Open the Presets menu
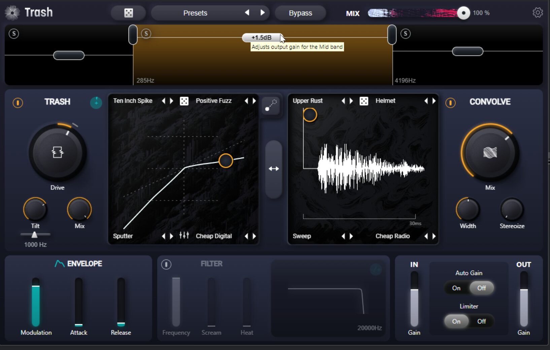The image size is (550, 350). click(195, 13)
